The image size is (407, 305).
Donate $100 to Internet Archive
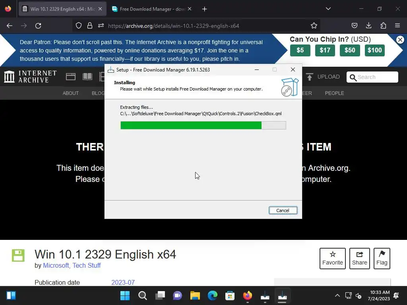tap(374, 50)
